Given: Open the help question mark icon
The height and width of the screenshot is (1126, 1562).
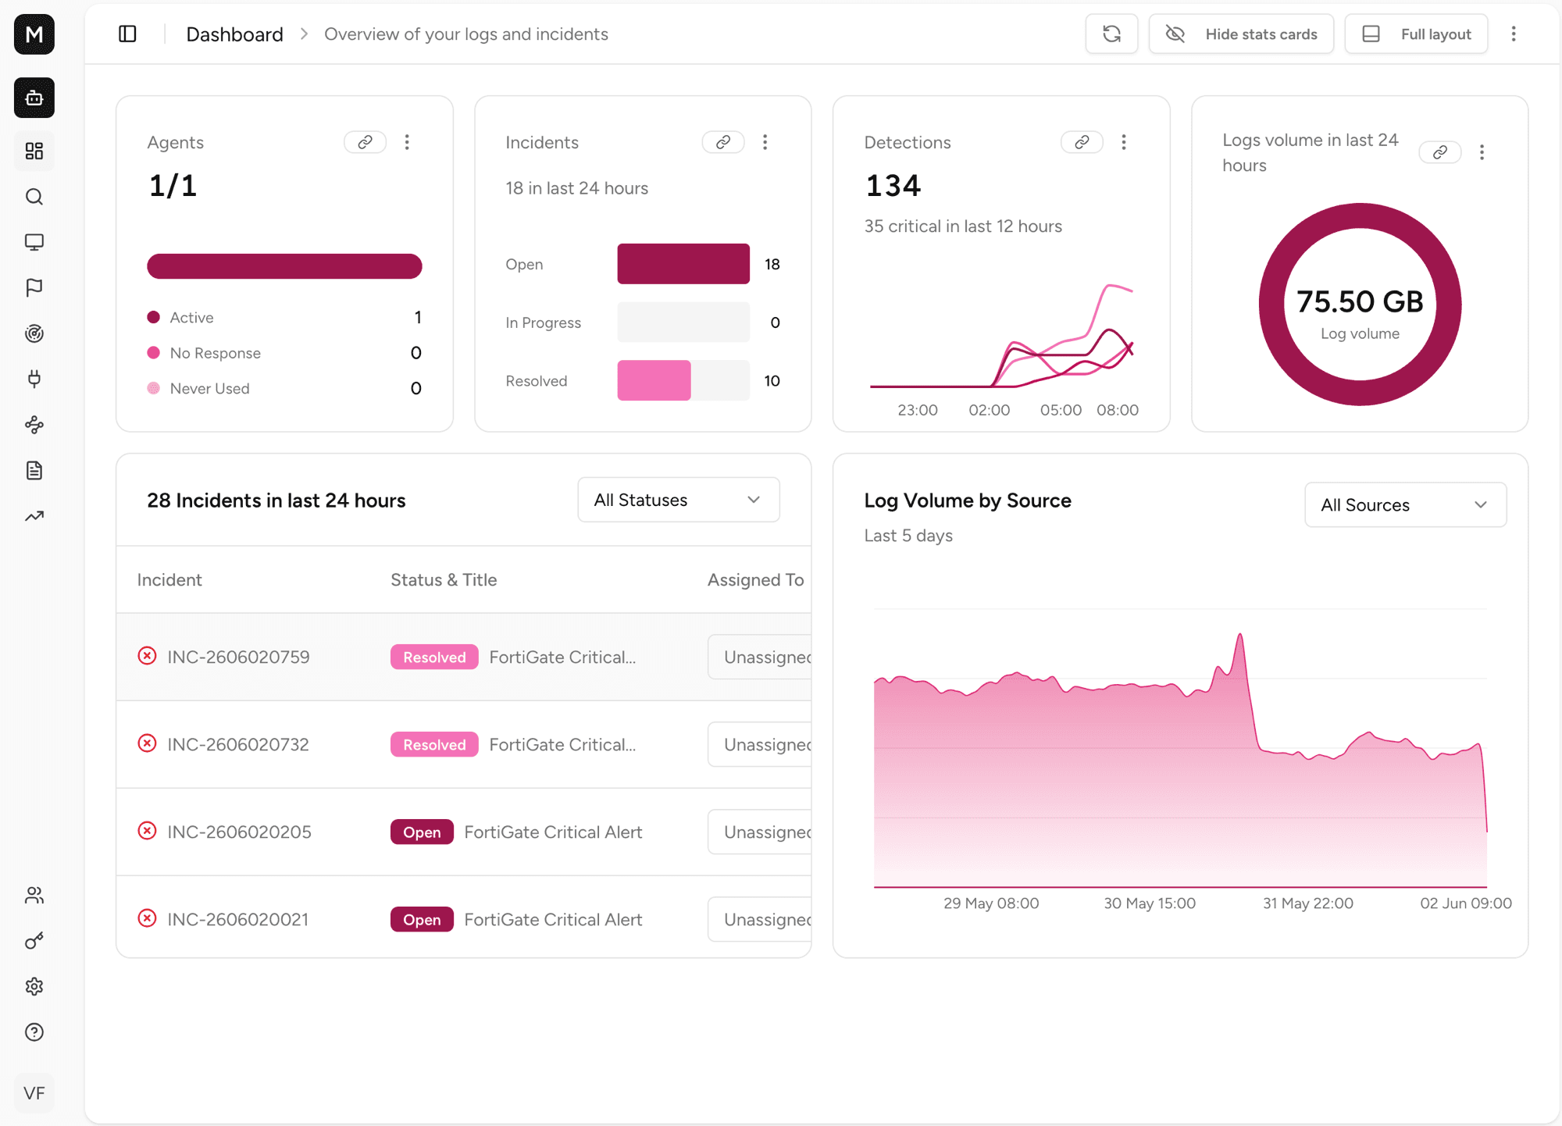Looking at the screenshot, I should click(x=34, y=1032).
